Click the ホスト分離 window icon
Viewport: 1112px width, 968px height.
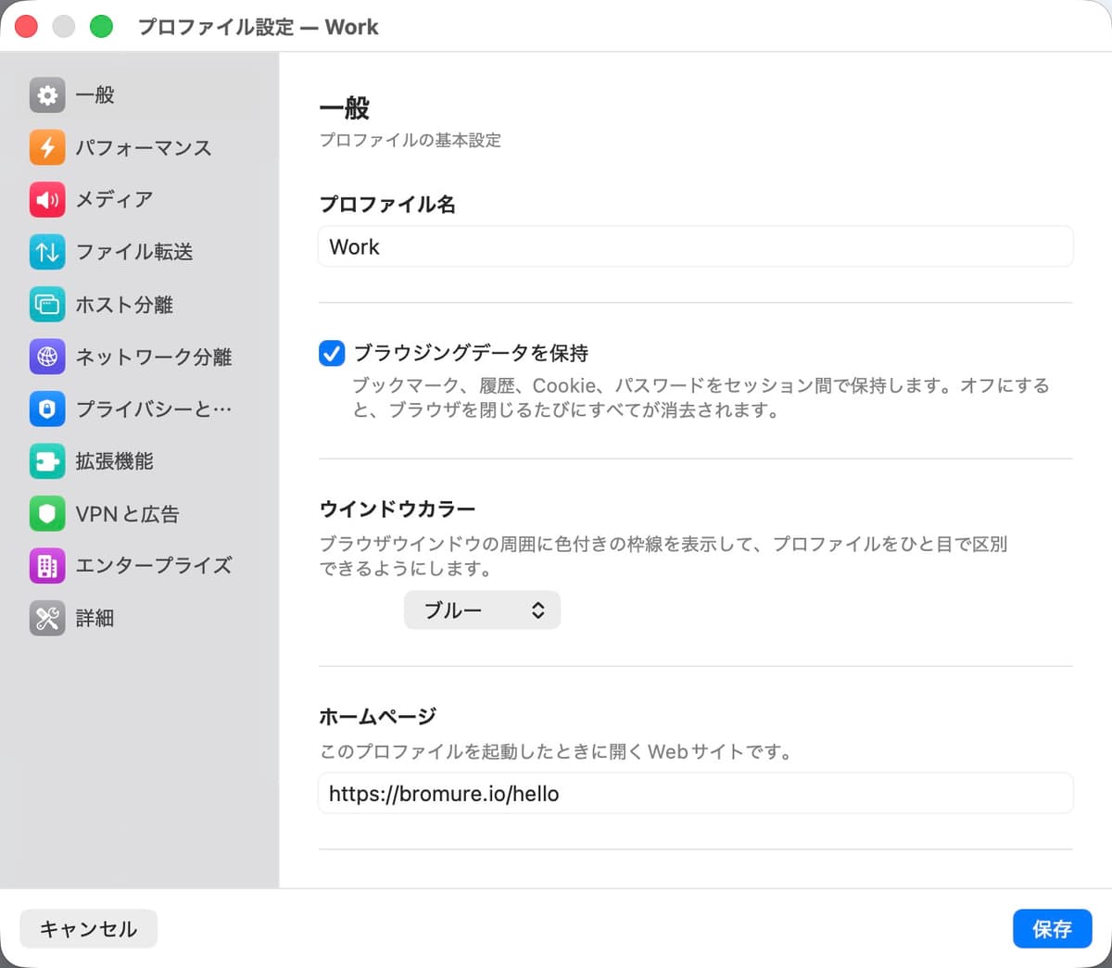(x=47, y=304)
